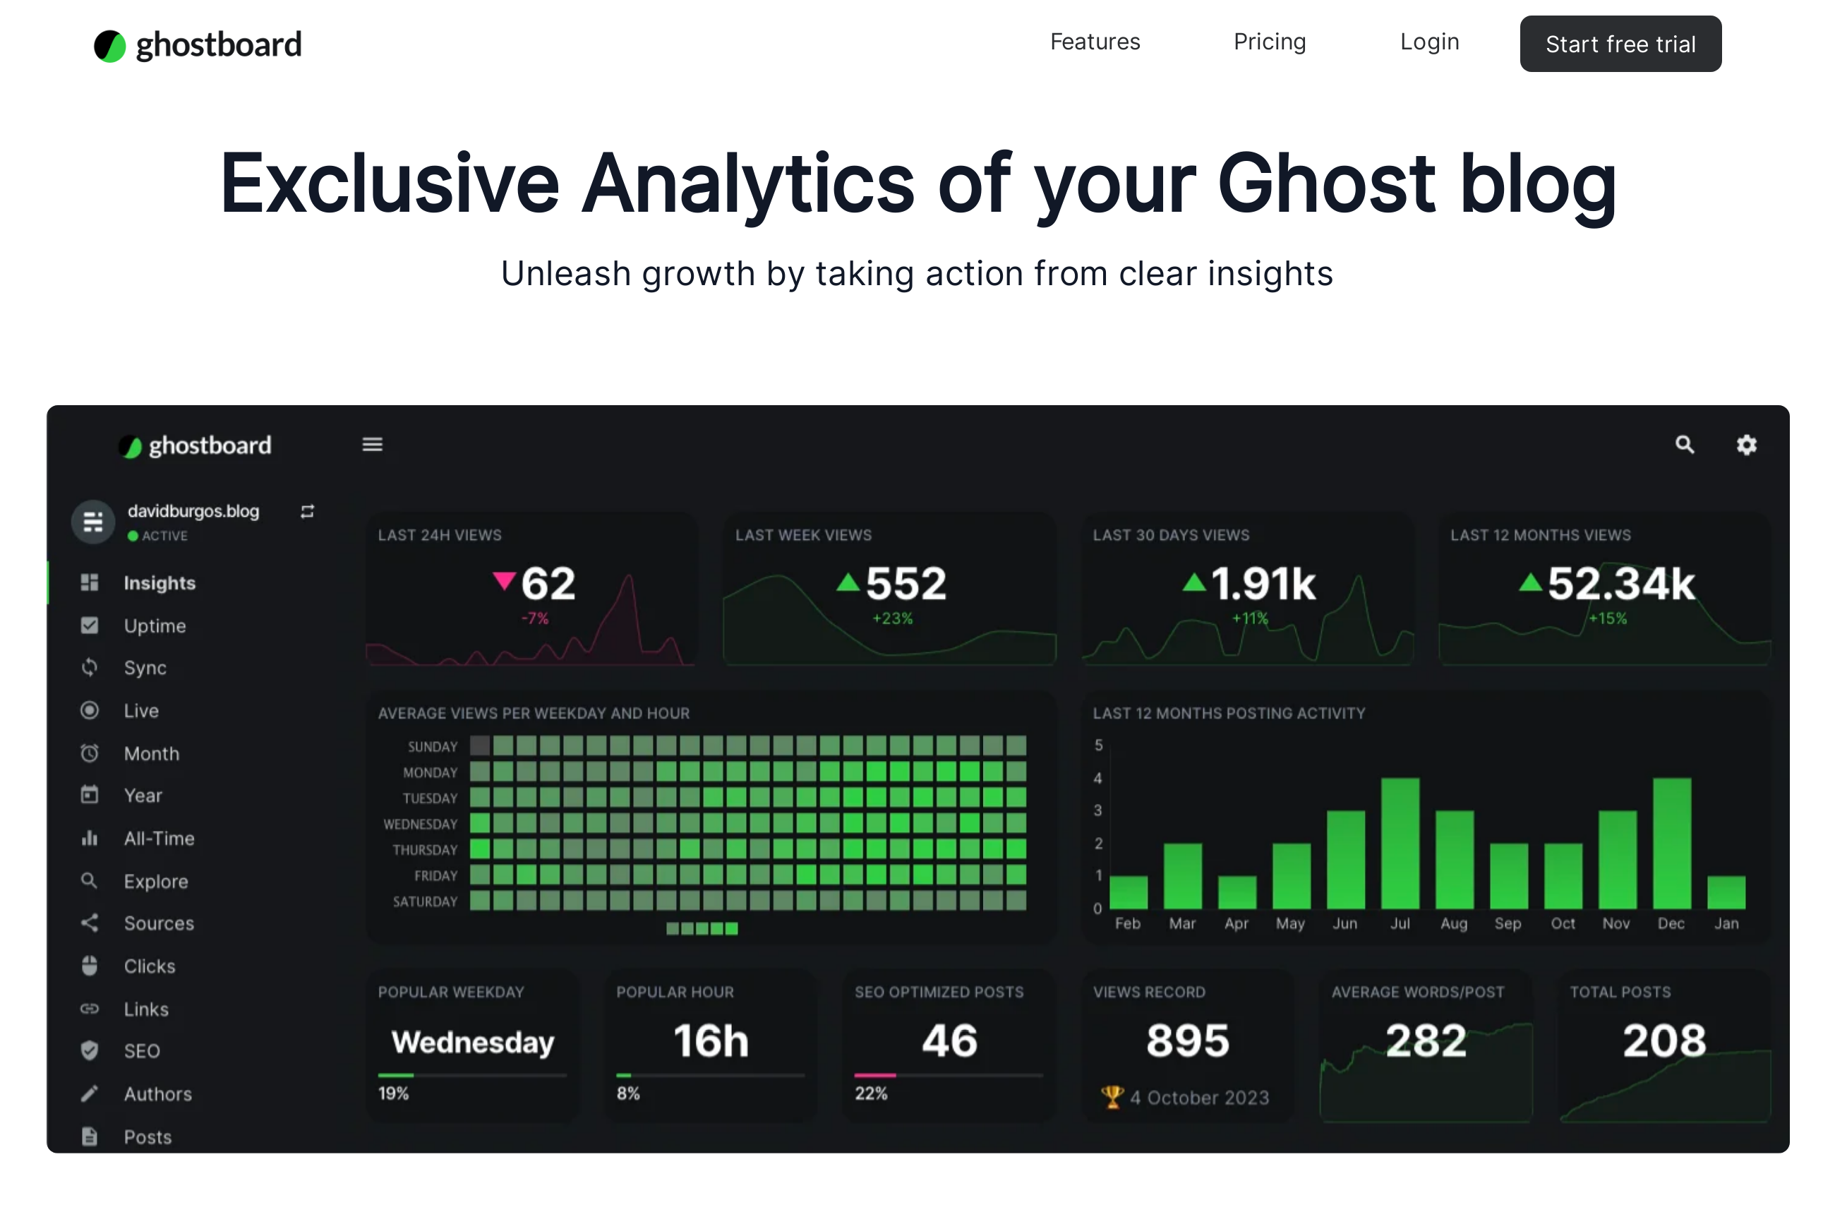Screen dimensions: 1835x1224
Task: Click the Start free trial button
Action: click(x=1620, y=44)
